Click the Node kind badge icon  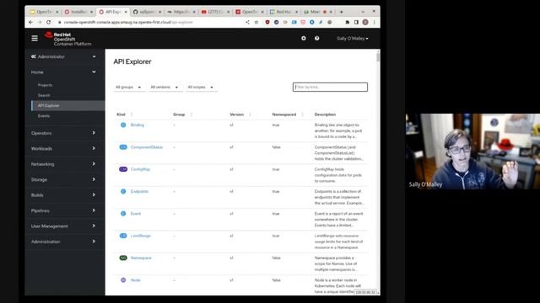[123, 280]
